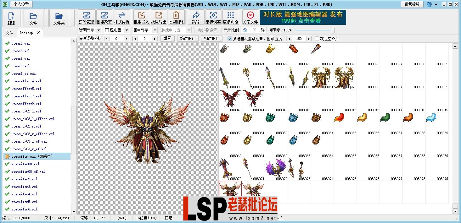
Task: Open the 透明色 dropdown arrow
Action: point(126,30)
